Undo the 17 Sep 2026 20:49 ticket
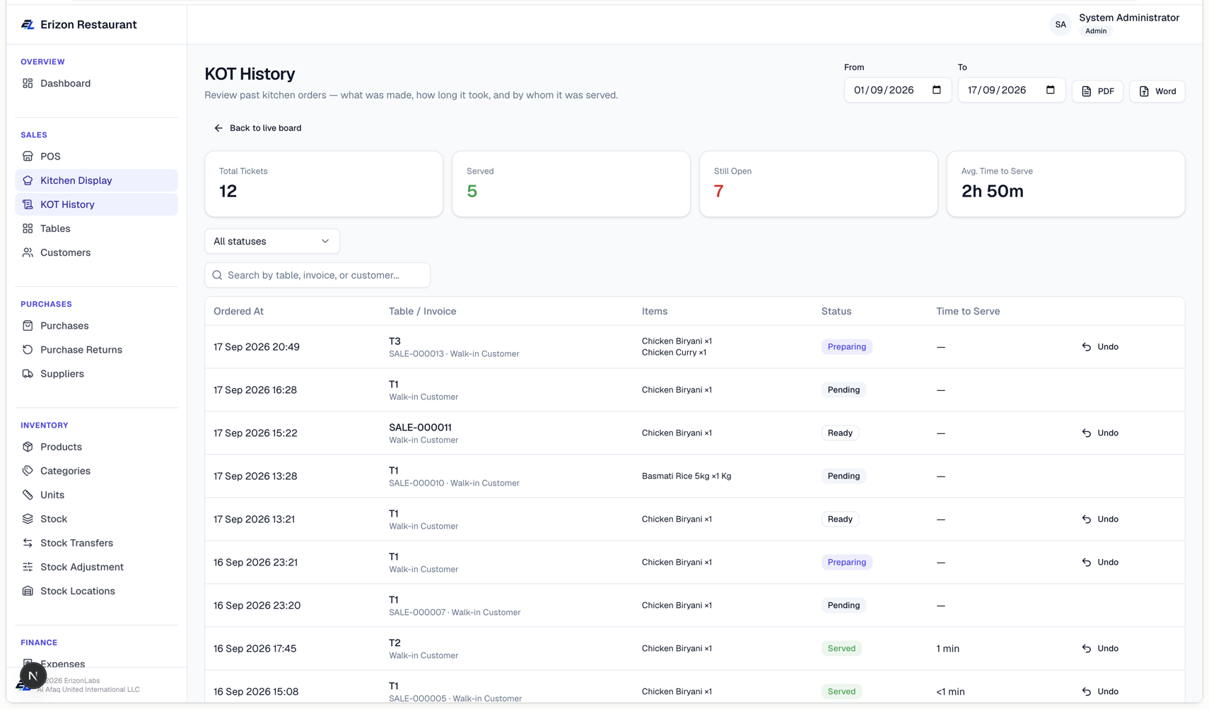The width and height of the screenshot is (1209, 709). (1100, 346)
